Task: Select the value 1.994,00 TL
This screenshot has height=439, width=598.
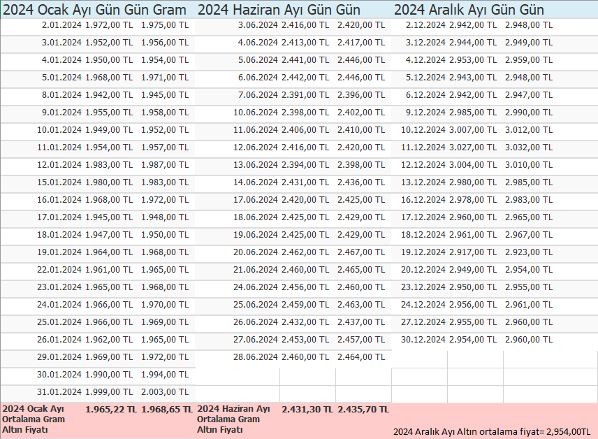Action: coord(165,375)
